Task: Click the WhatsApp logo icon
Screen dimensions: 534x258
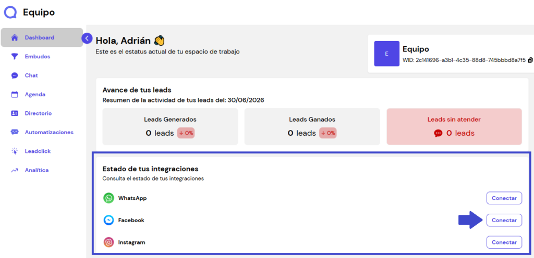Action: click(x=108, y=198)
